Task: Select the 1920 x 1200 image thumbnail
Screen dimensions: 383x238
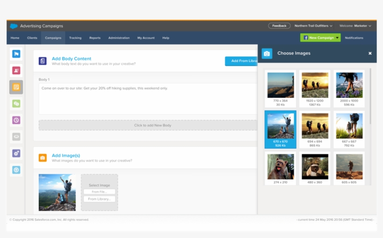Action: coord(315,88)
